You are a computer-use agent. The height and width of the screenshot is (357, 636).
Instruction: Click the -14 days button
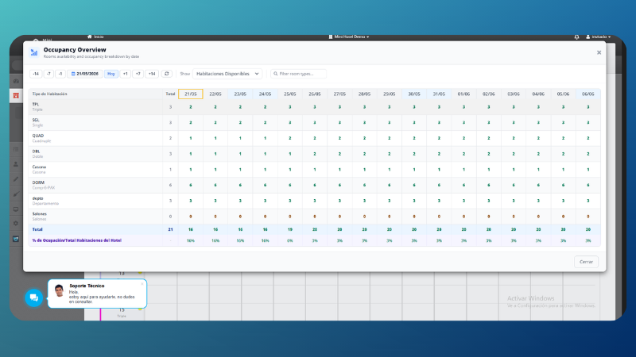[x=36, y=74]
